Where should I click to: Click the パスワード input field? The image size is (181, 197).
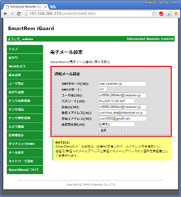pos(117,101)
